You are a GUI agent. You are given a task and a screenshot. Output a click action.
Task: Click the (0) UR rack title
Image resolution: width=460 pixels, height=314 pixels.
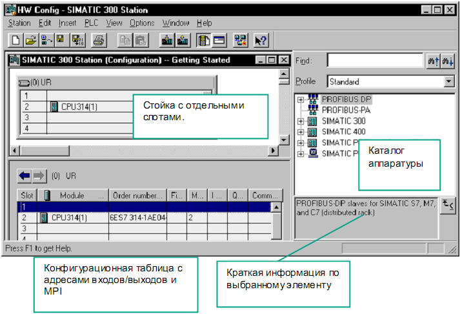[x=41, y=83]
